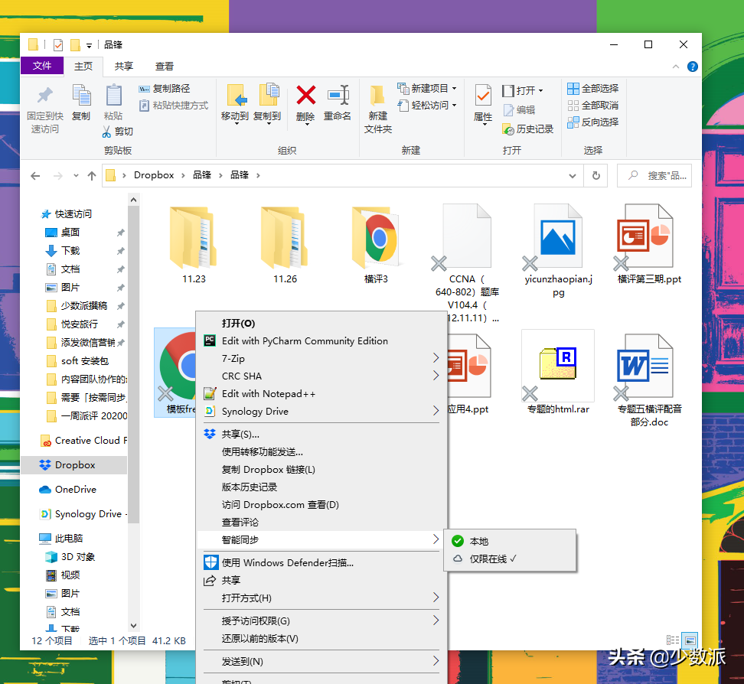Choose 仅限在线 sync option

point(510,559)
